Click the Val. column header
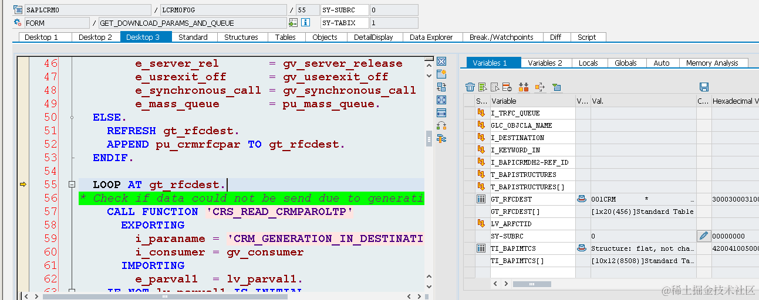The height and width of the screenshot is (300, 759). click(x=643, y=101)
